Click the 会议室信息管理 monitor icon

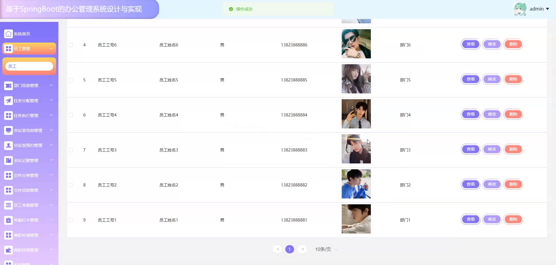[x=8, y=130]
